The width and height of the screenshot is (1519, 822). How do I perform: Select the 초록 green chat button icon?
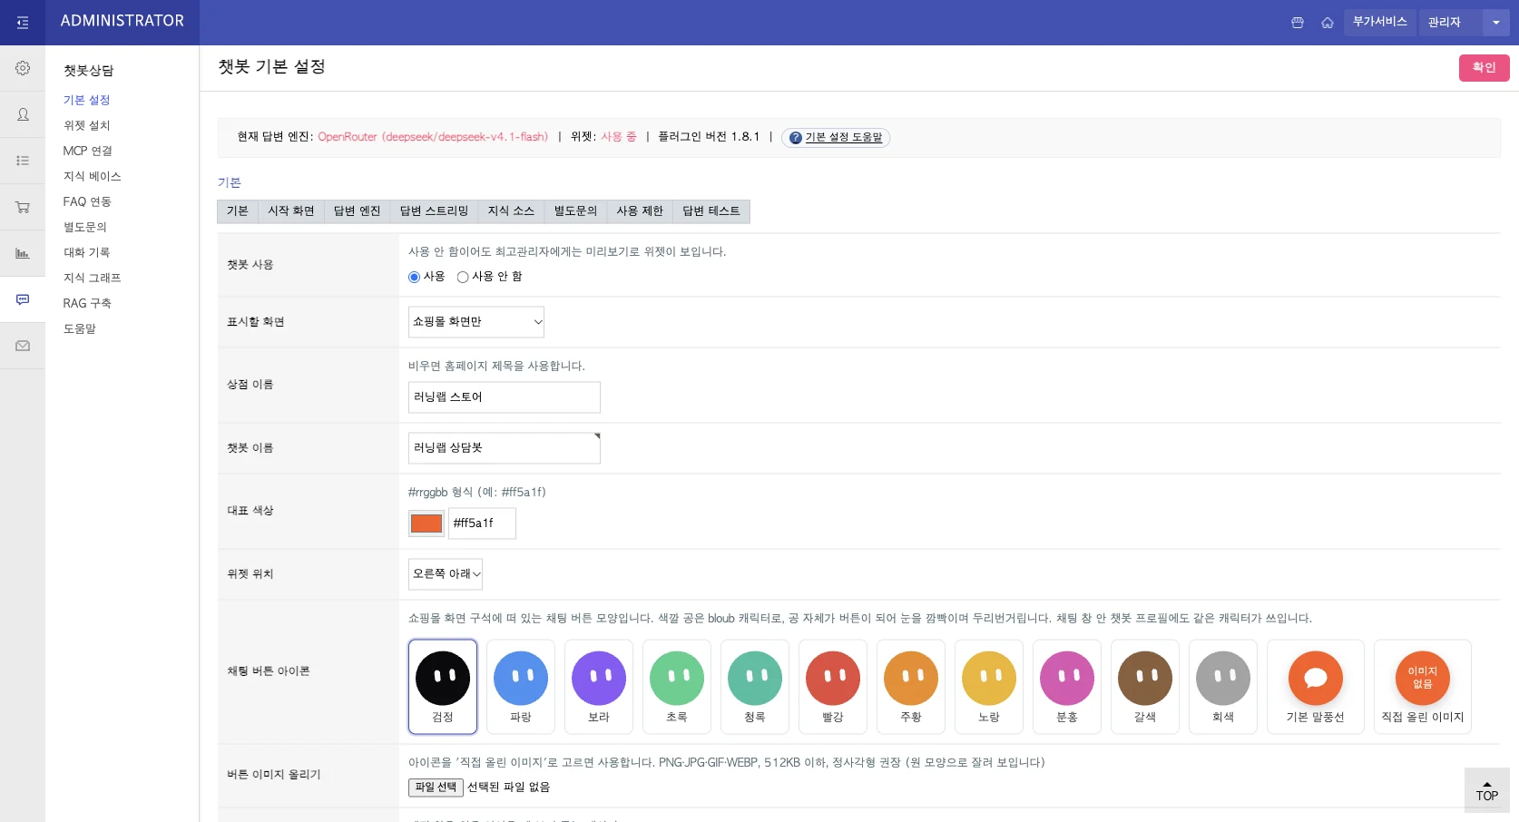(x=677, y=687)
